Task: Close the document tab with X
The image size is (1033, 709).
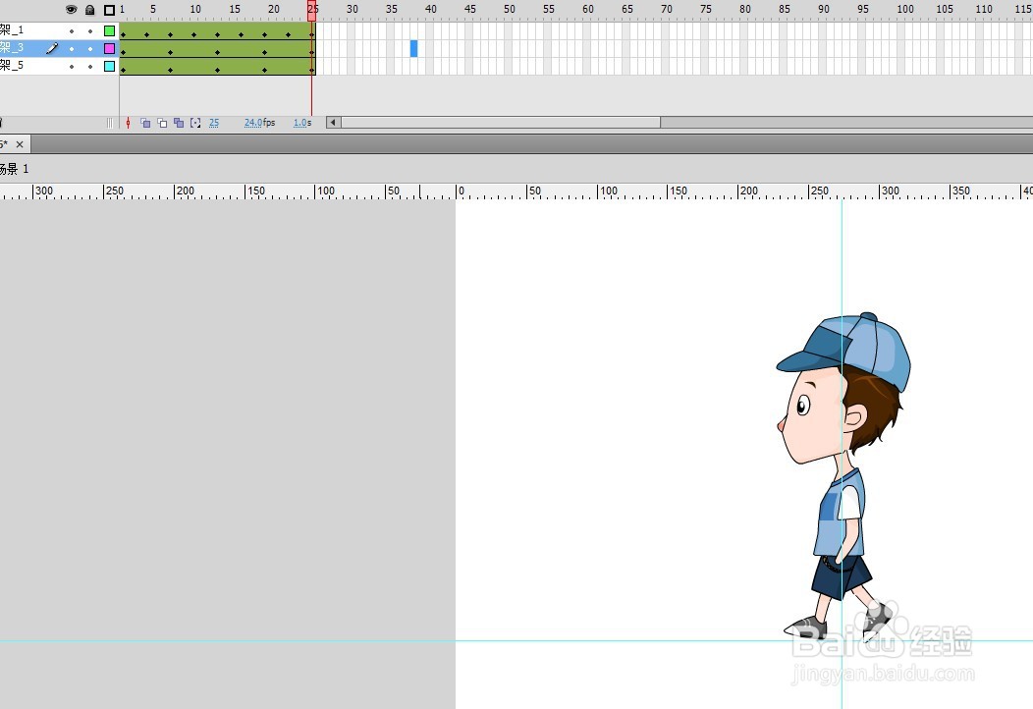Action: (x=20, y=144)
